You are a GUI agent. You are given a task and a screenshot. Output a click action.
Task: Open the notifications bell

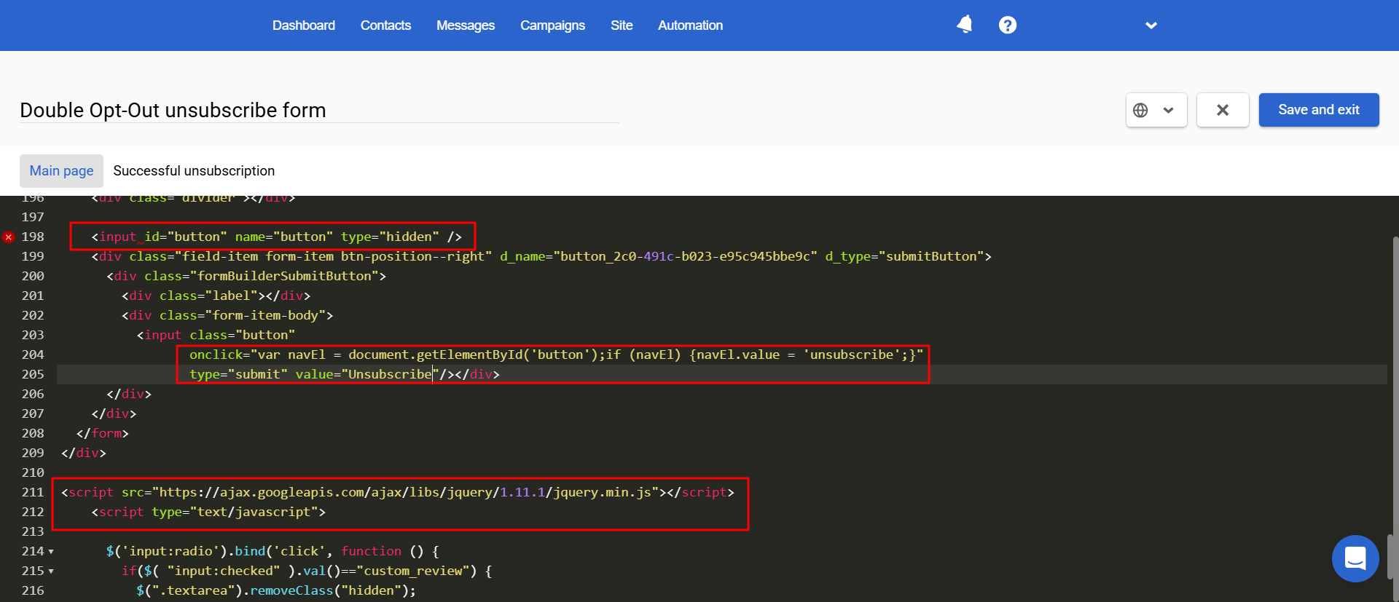tap(965, 25)
